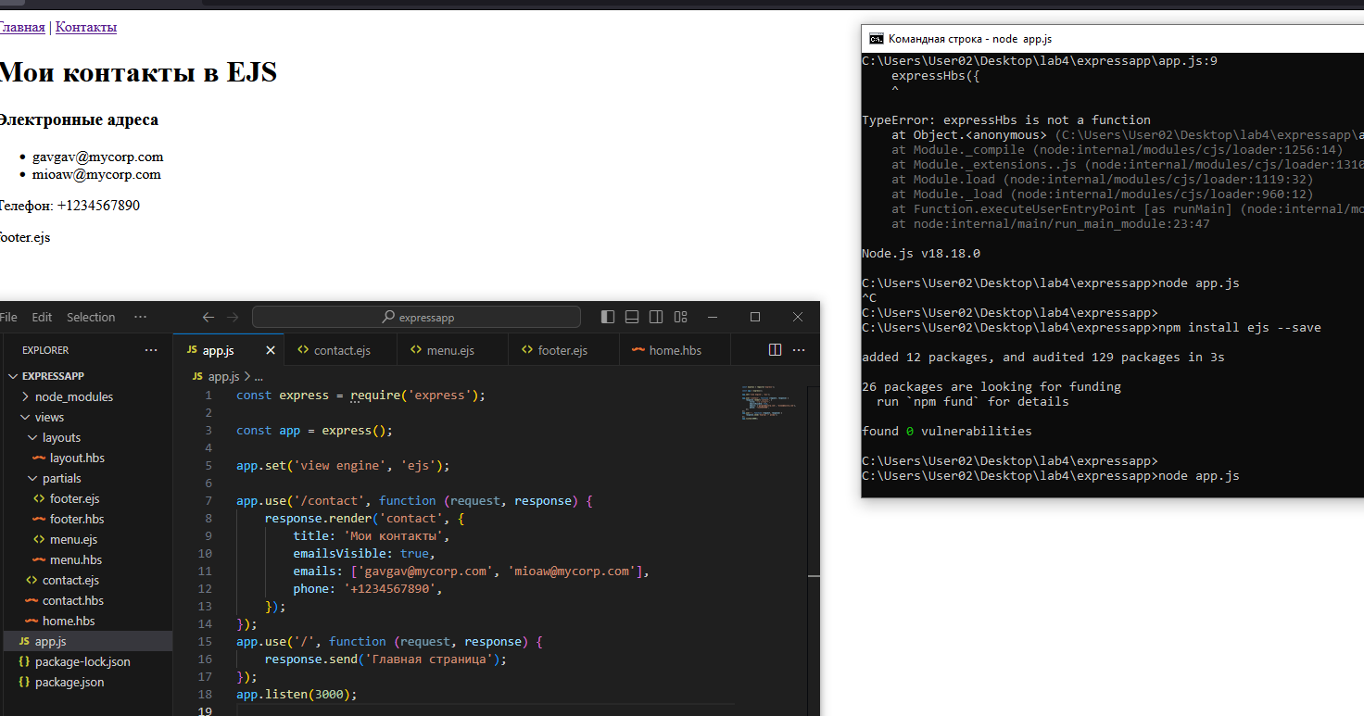Go back with the left arrow
The image size is (1364, 716).
coord(208,317)
